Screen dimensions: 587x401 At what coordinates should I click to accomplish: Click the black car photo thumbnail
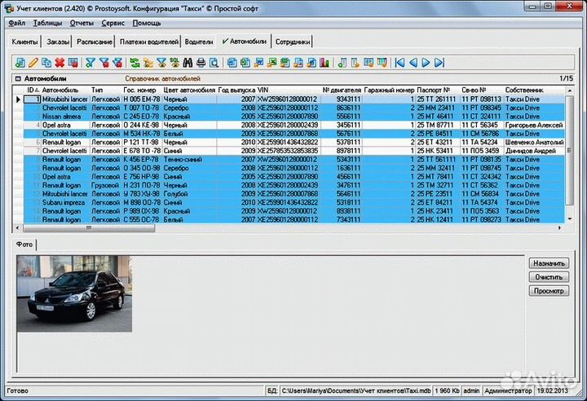pyautogui.click(x=74, y=293)
